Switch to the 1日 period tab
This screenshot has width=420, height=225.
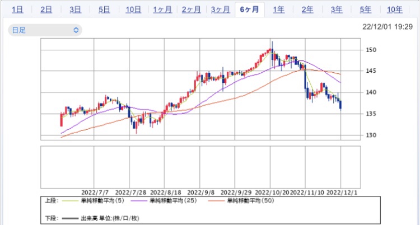[x=17, y=10]
